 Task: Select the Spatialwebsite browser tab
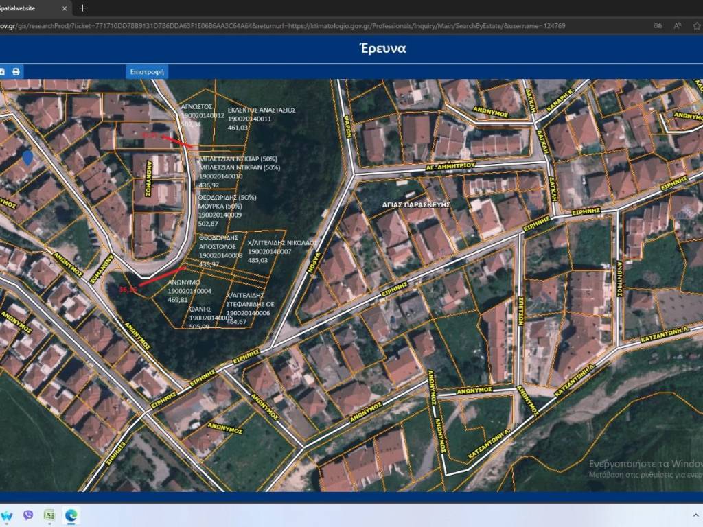pyautogui.click(x=27, y=8)
